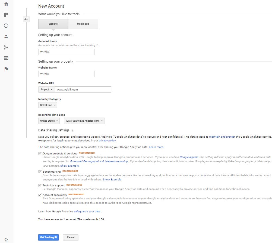The height and width of the screenshot is (243, 272).
Task: Click the Account Name input field
Action: click(x=67, y=52)
